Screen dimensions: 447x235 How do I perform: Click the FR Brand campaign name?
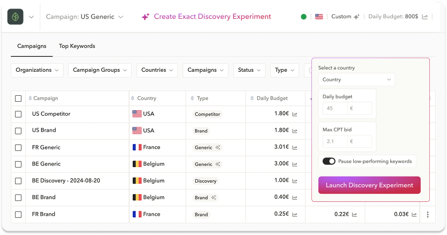point(43,214)
